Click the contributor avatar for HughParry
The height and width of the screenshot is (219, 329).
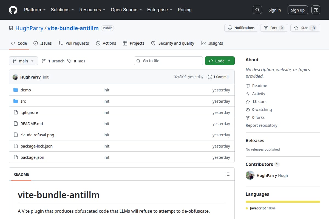(250, 175)
